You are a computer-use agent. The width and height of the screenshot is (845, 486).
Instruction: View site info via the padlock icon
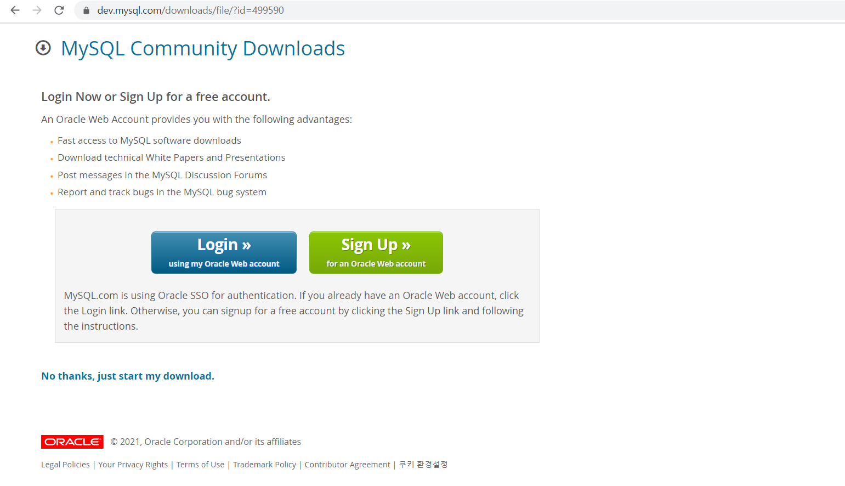[86, 10]
